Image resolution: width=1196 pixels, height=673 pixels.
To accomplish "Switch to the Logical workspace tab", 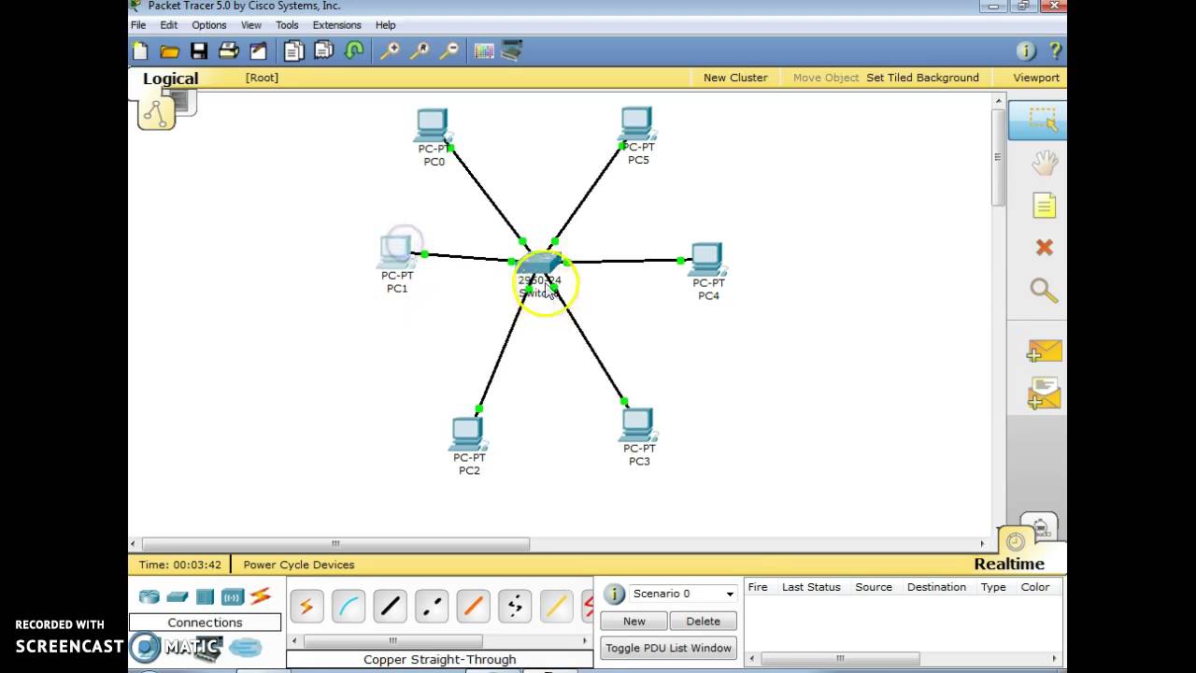I will tap(170, 79).
